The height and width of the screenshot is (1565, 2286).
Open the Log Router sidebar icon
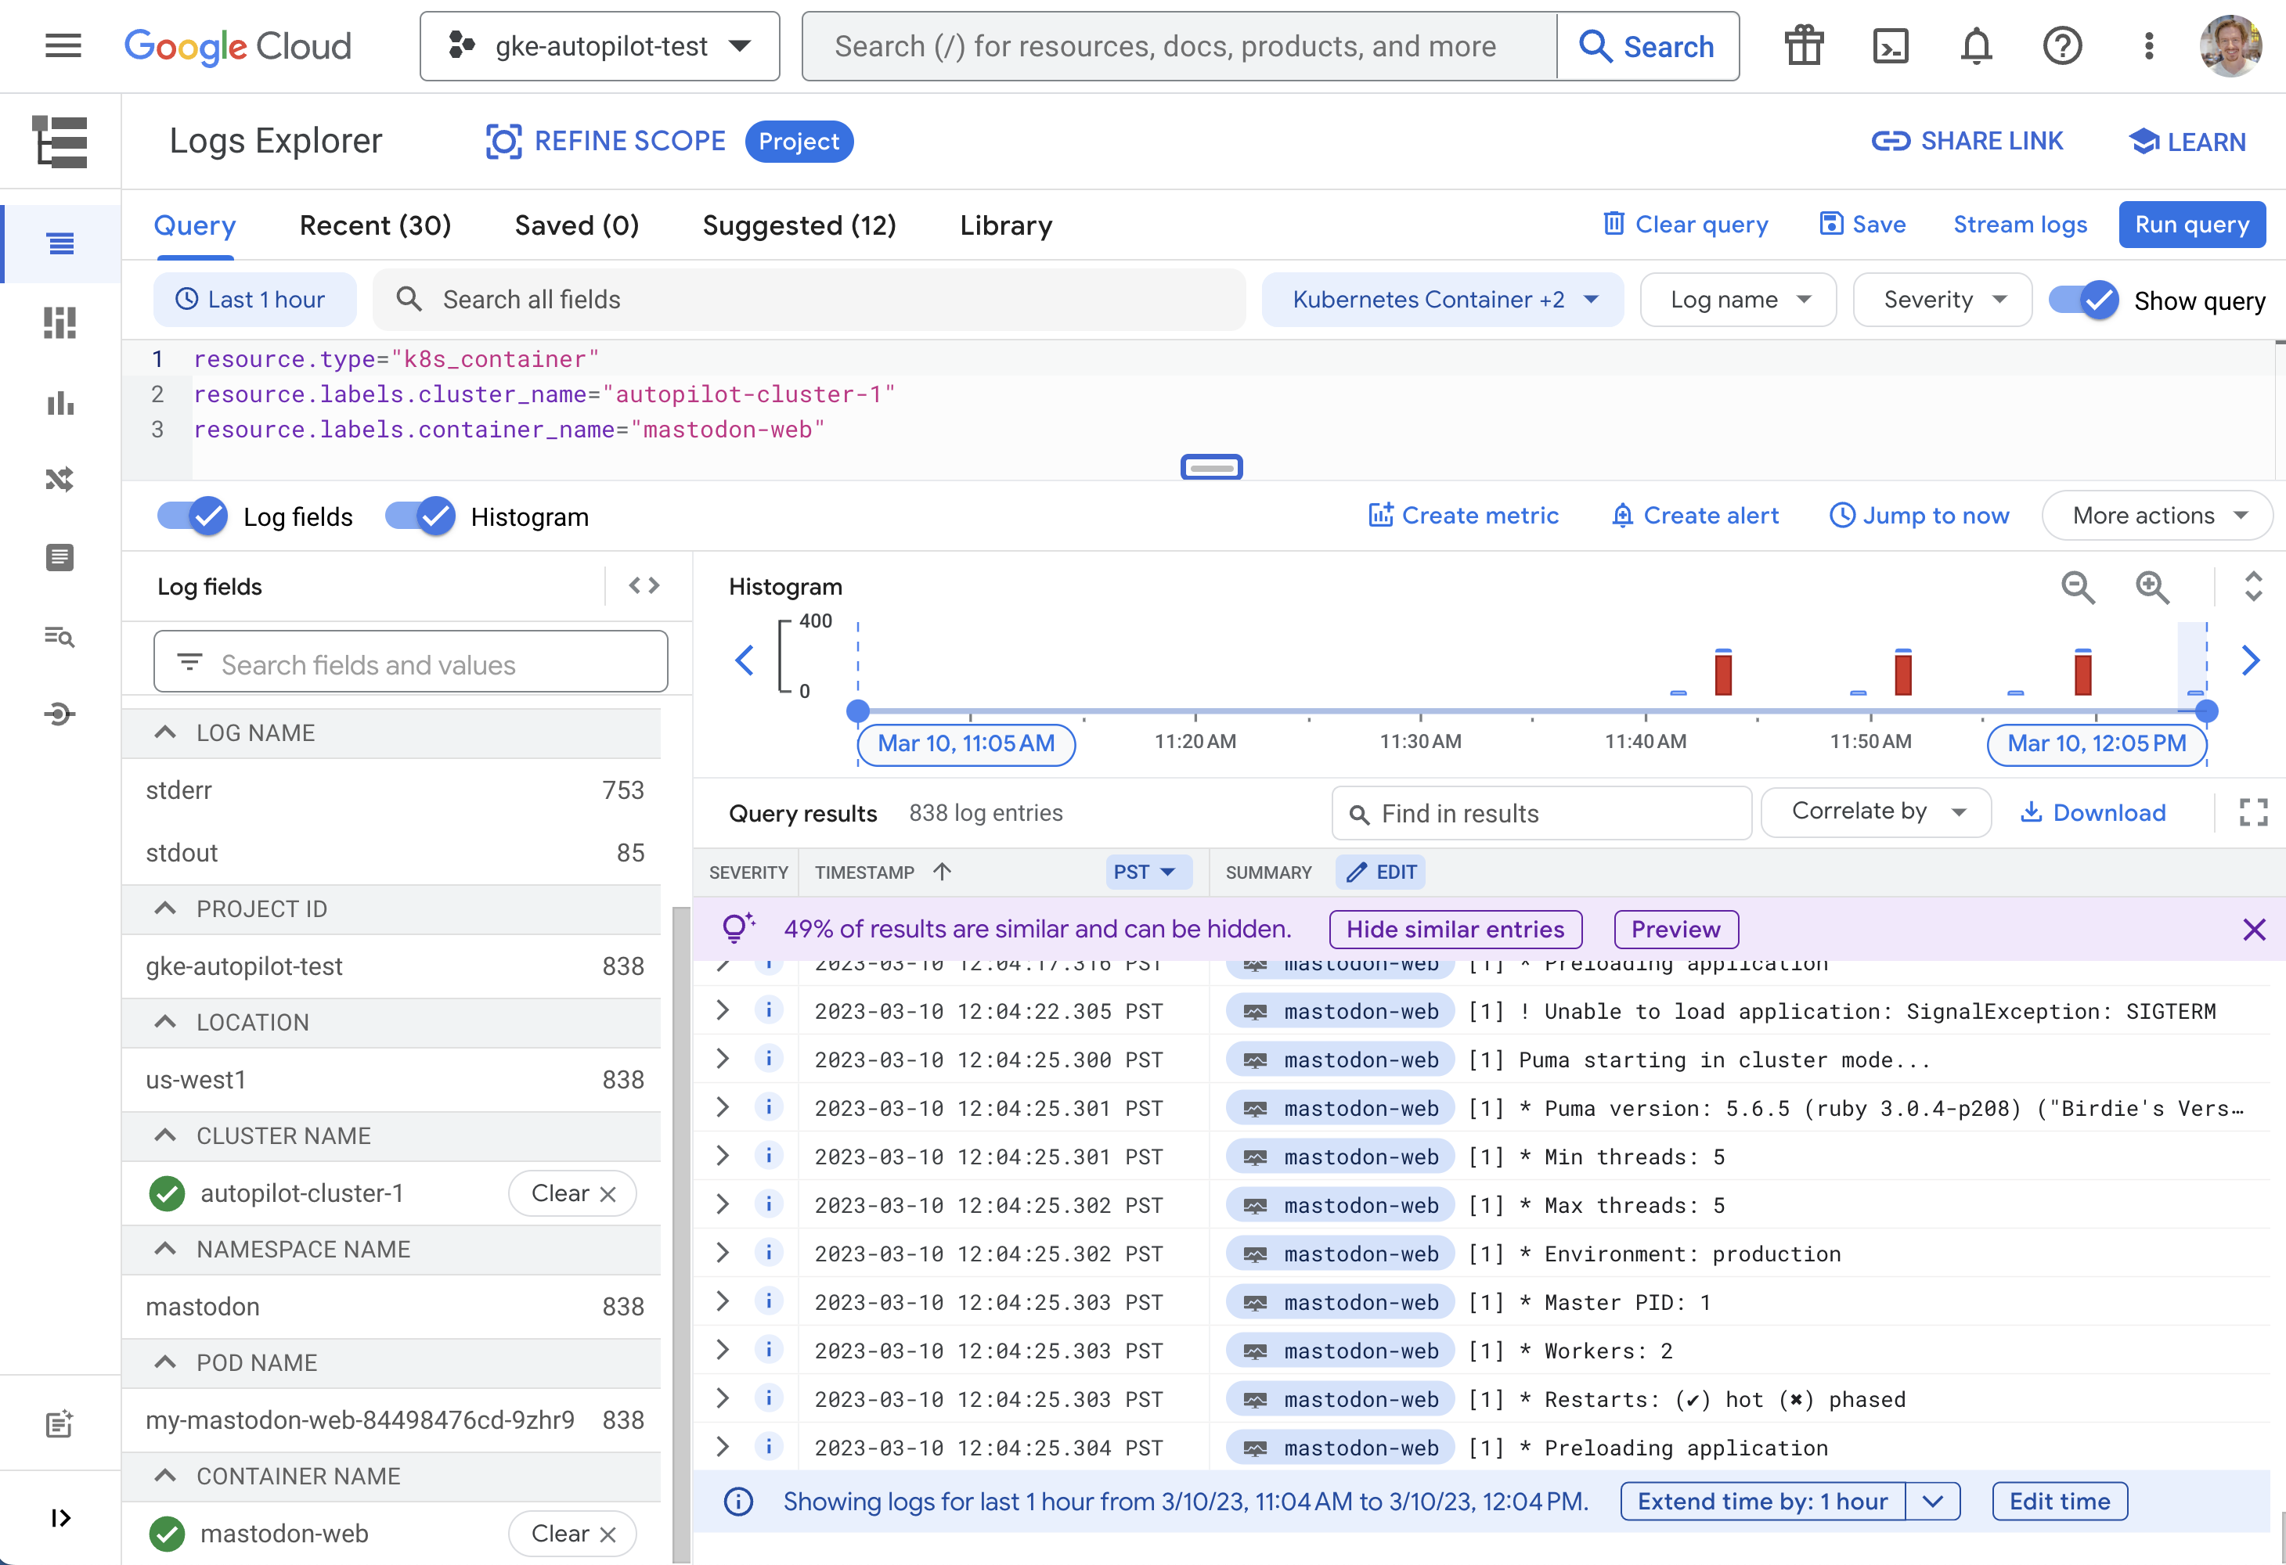[x=60, y=480]
